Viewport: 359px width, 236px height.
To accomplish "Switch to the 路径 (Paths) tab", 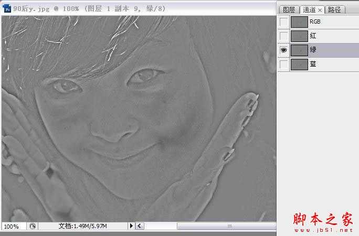I will 333,10.
